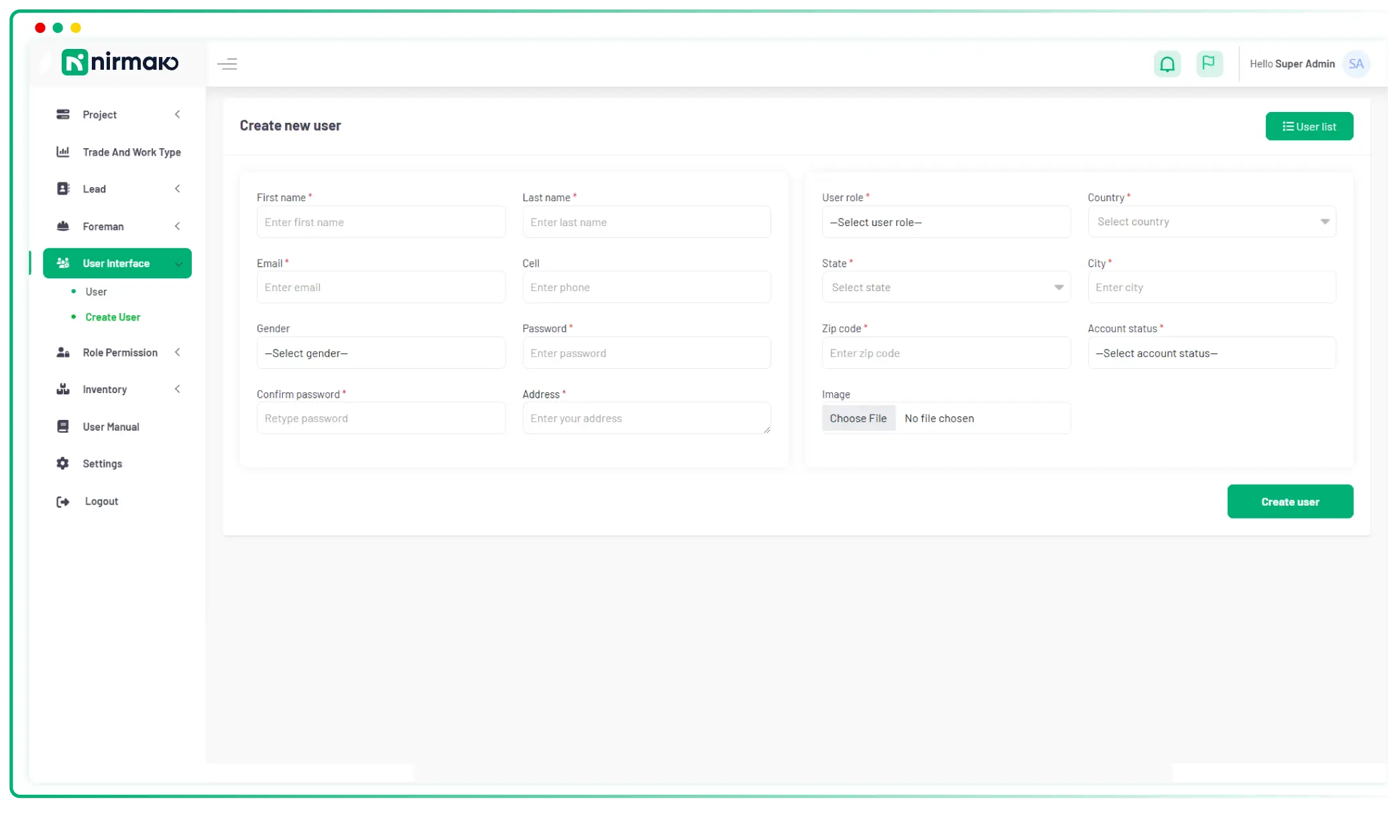Click the Nirmaio logo

(x=118, y=62)
